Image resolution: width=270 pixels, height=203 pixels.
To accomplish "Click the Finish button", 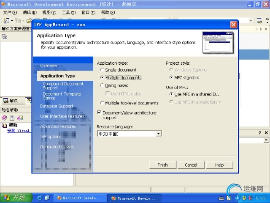I will pos(162,165).
